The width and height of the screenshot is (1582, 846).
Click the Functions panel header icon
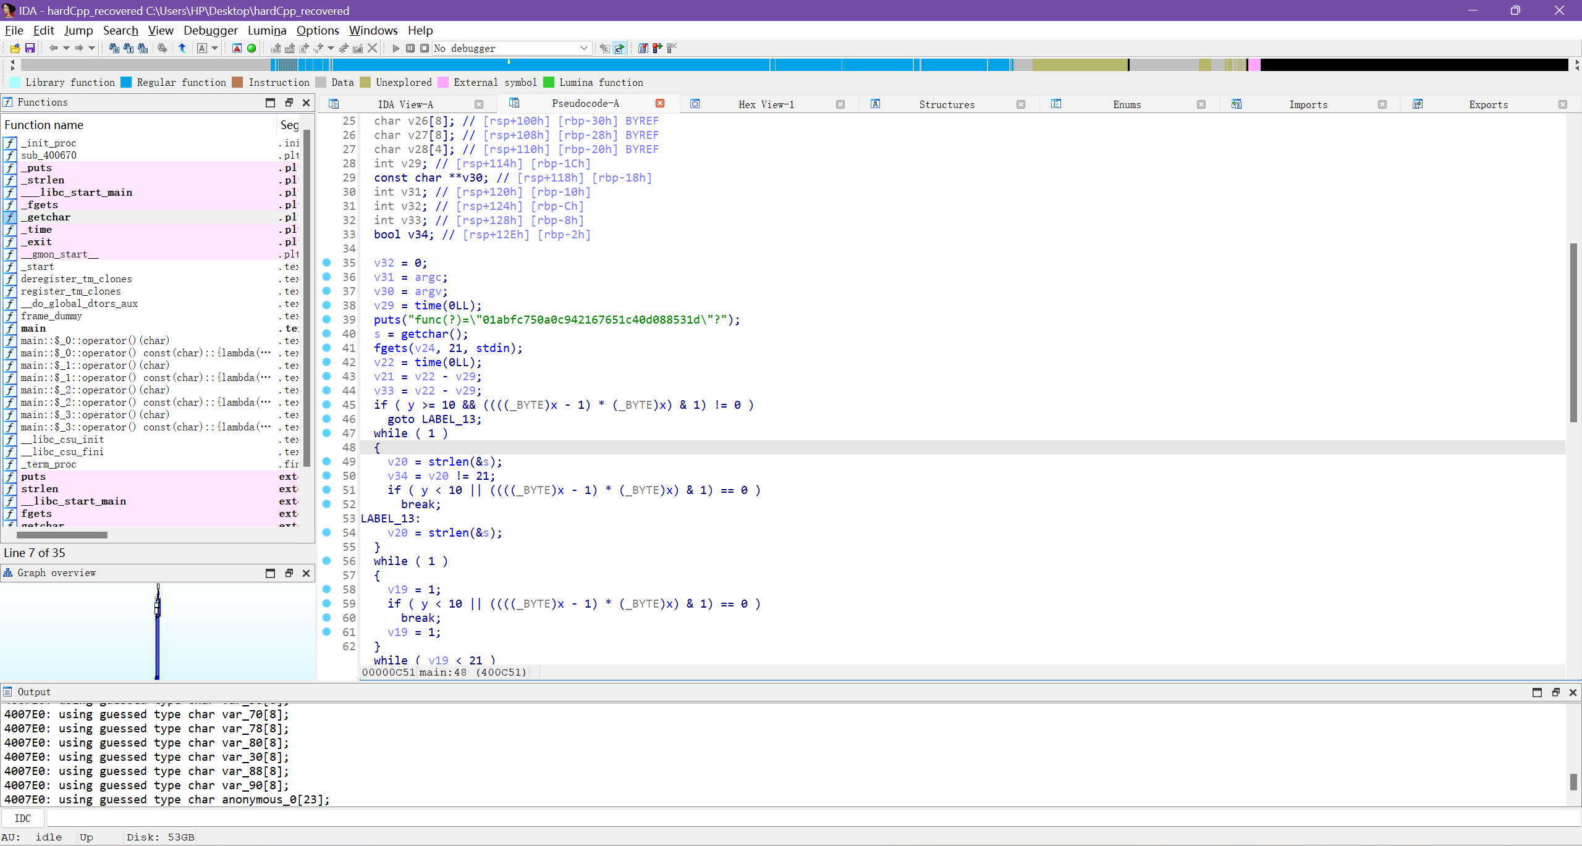click(x=8, y=103)
